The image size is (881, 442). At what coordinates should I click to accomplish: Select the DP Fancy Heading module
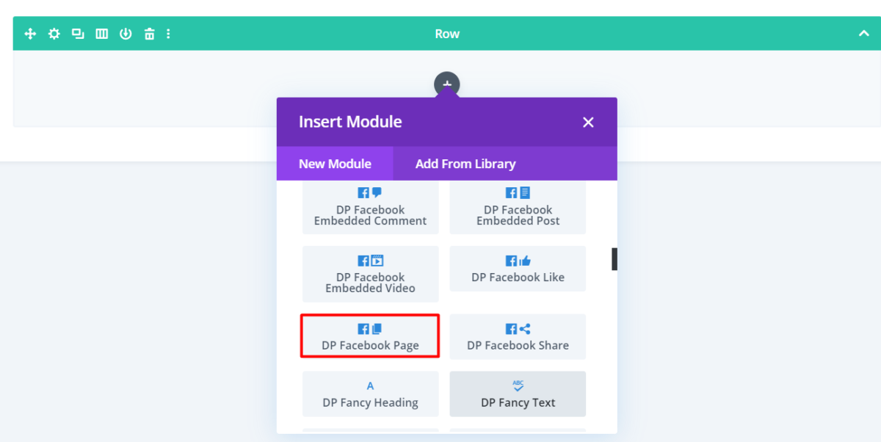370,394
